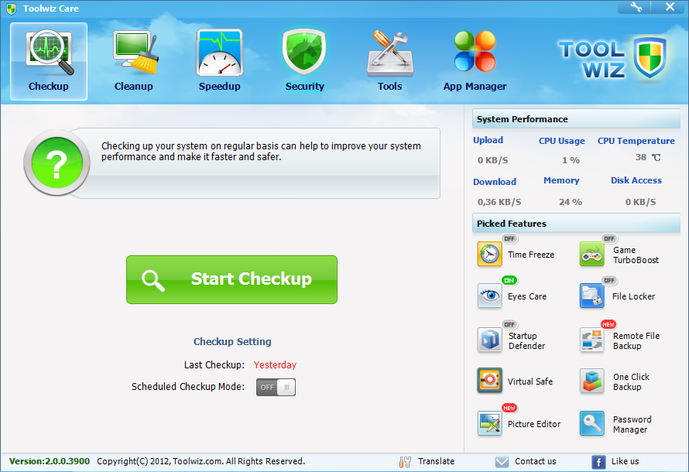Click the Eyes Care label
Screen dimensions: 689x472
527,296
